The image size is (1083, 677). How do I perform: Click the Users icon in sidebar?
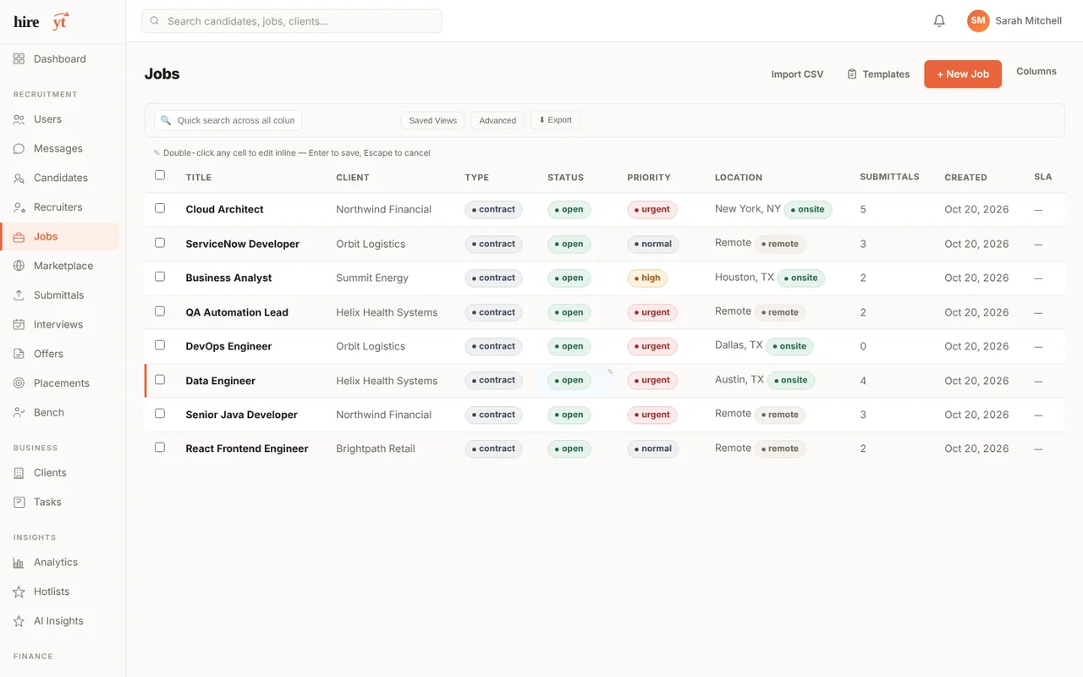(x=19, y=119)
